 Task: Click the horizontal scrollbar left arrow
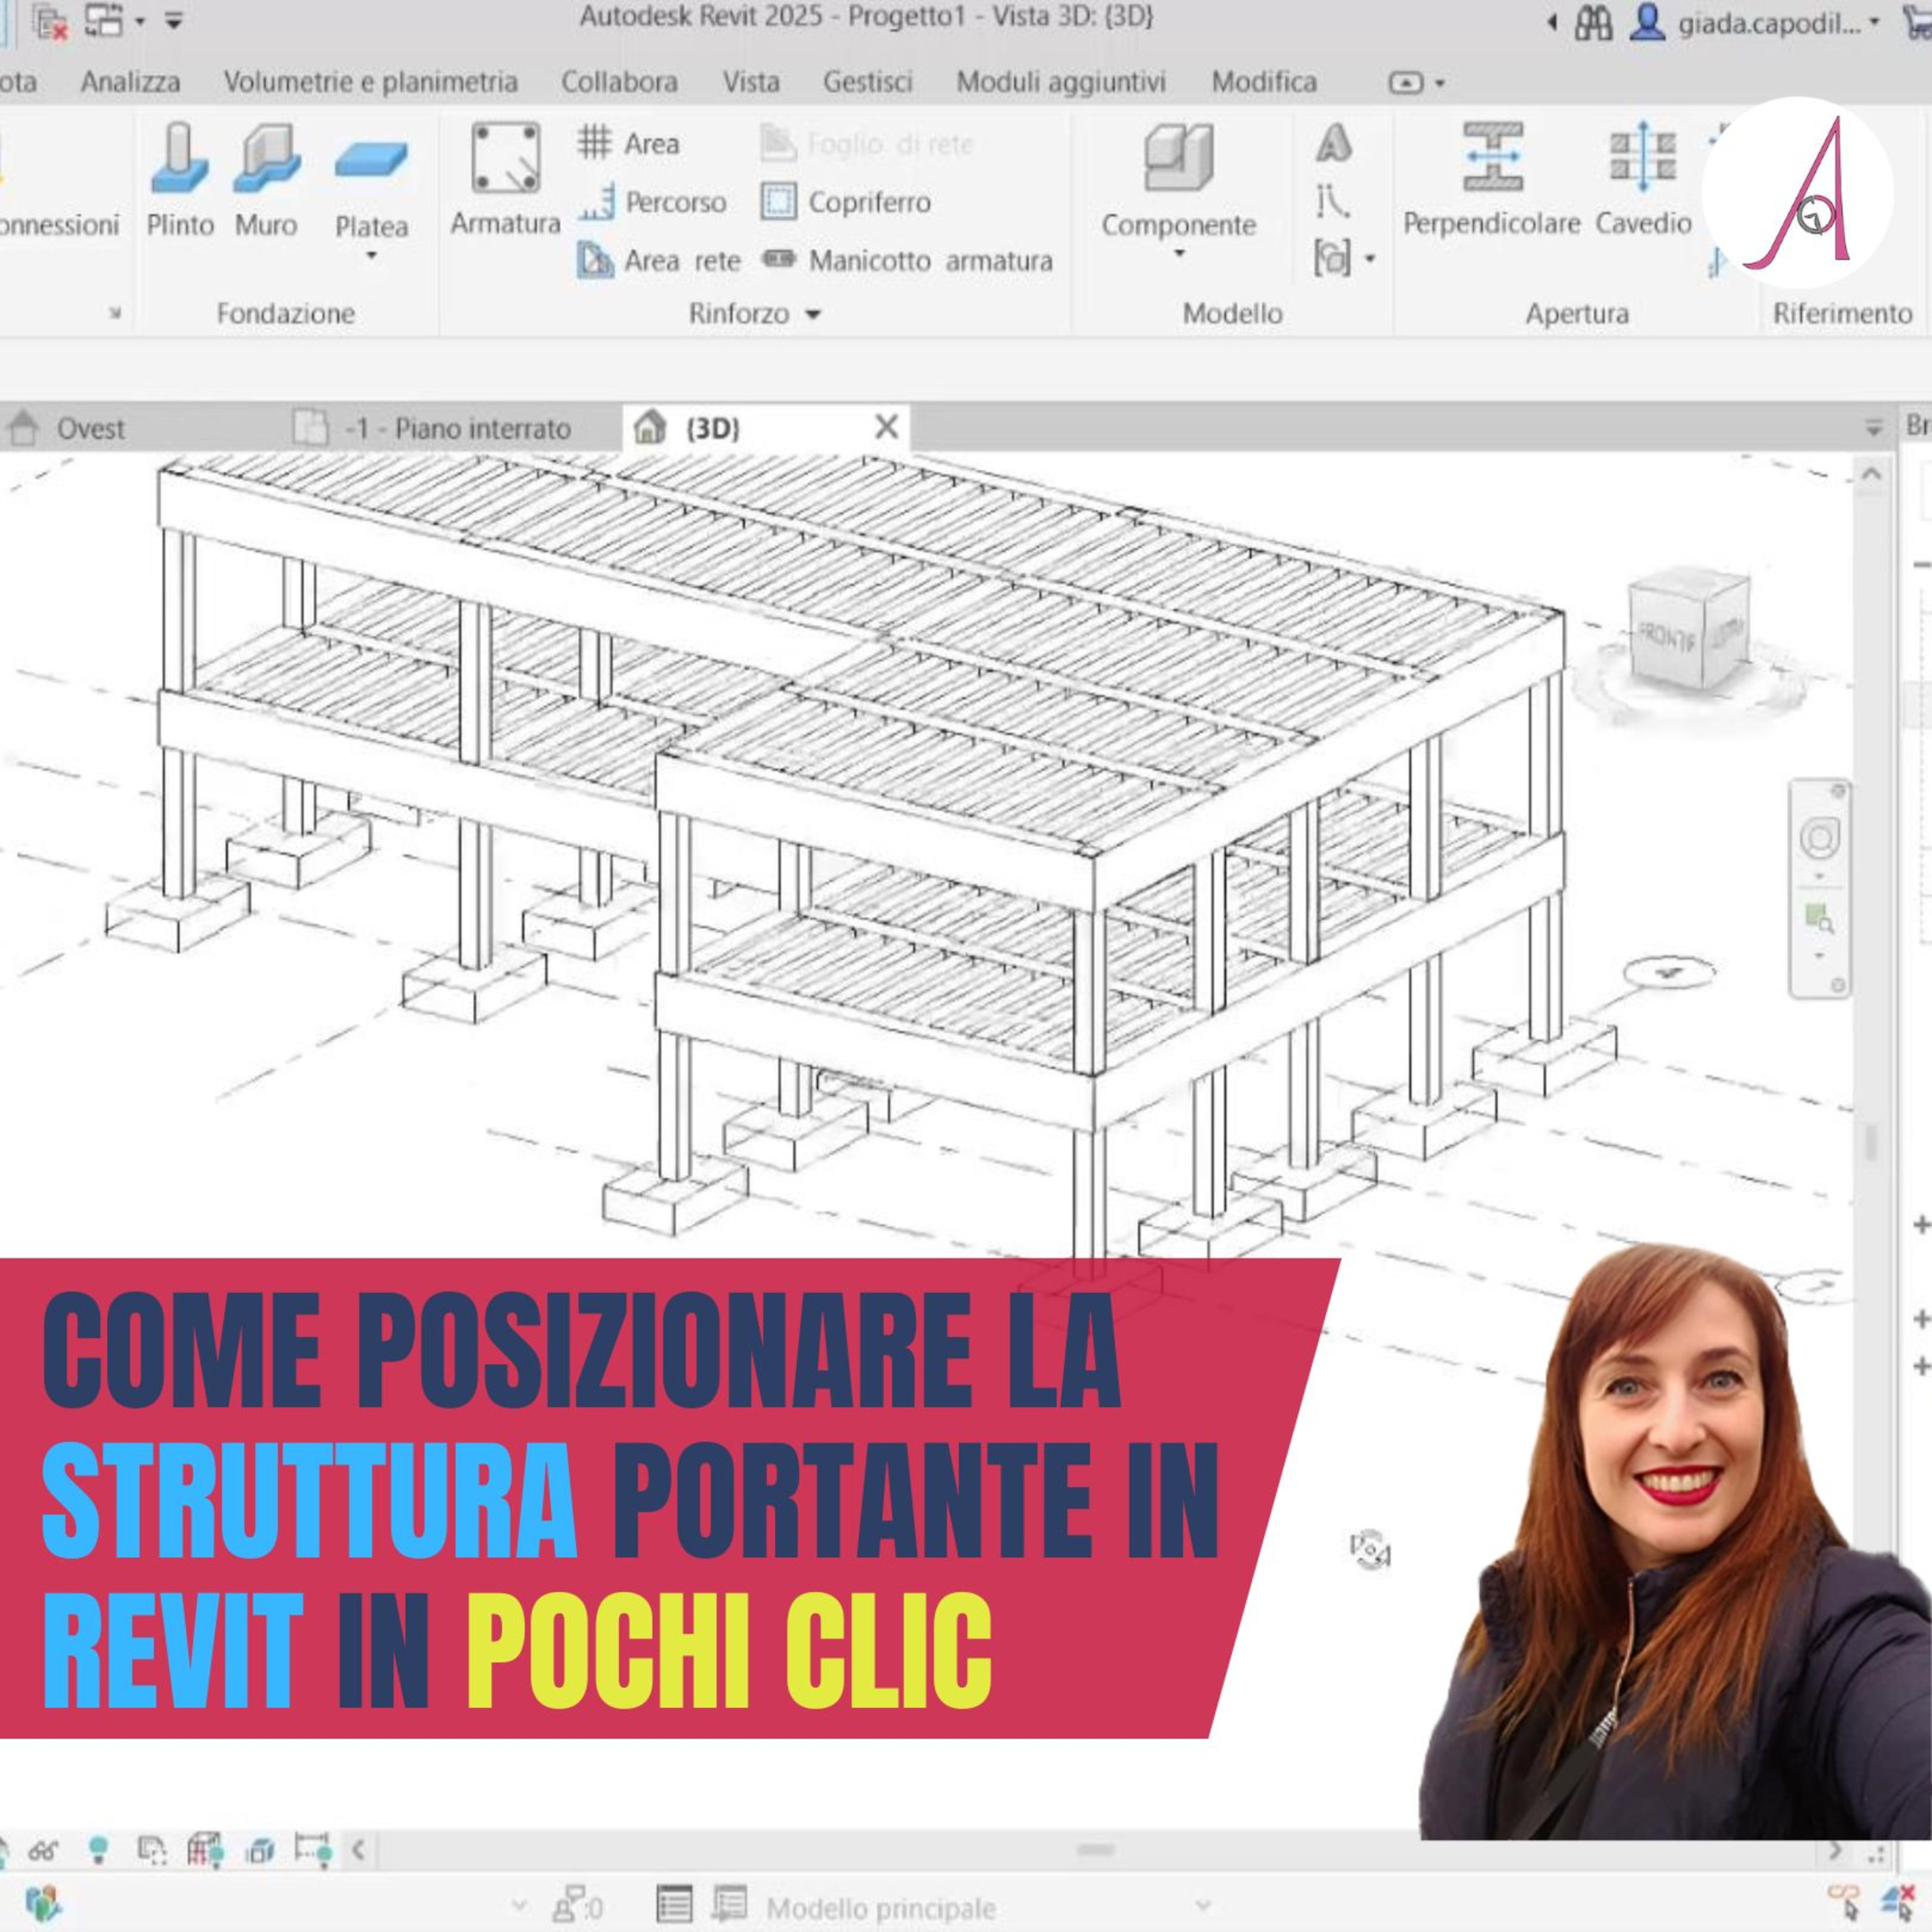click(358, 1850)
